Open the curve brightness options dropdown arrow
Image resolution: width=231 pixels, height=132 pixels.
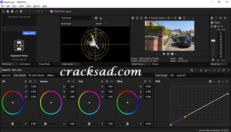tap(223, 82)
